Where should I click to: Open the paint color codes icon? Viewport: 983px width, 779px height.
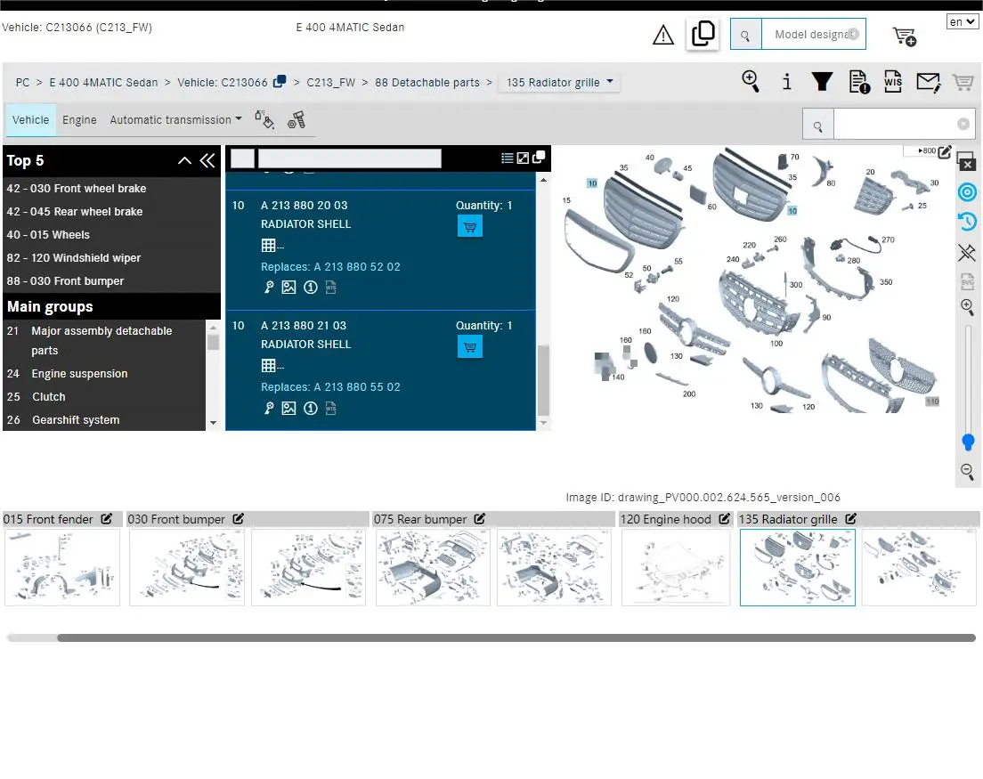coord(264,119)
